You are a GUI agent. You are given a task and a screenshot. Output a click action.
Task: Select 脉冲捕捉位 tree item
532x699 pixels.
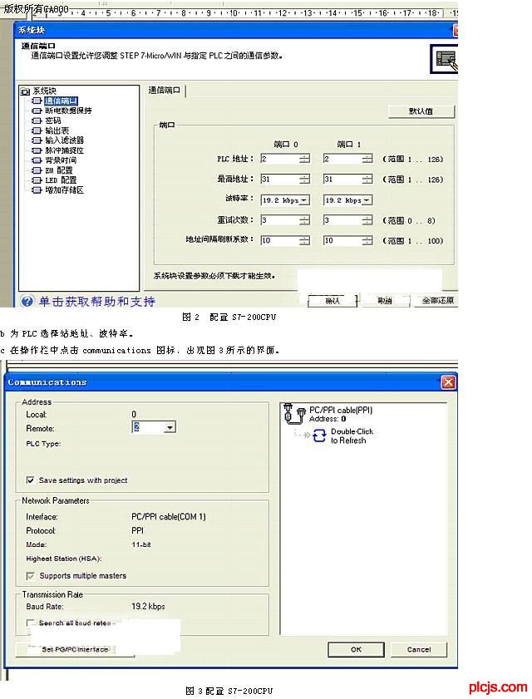click(x=64, y=150)
